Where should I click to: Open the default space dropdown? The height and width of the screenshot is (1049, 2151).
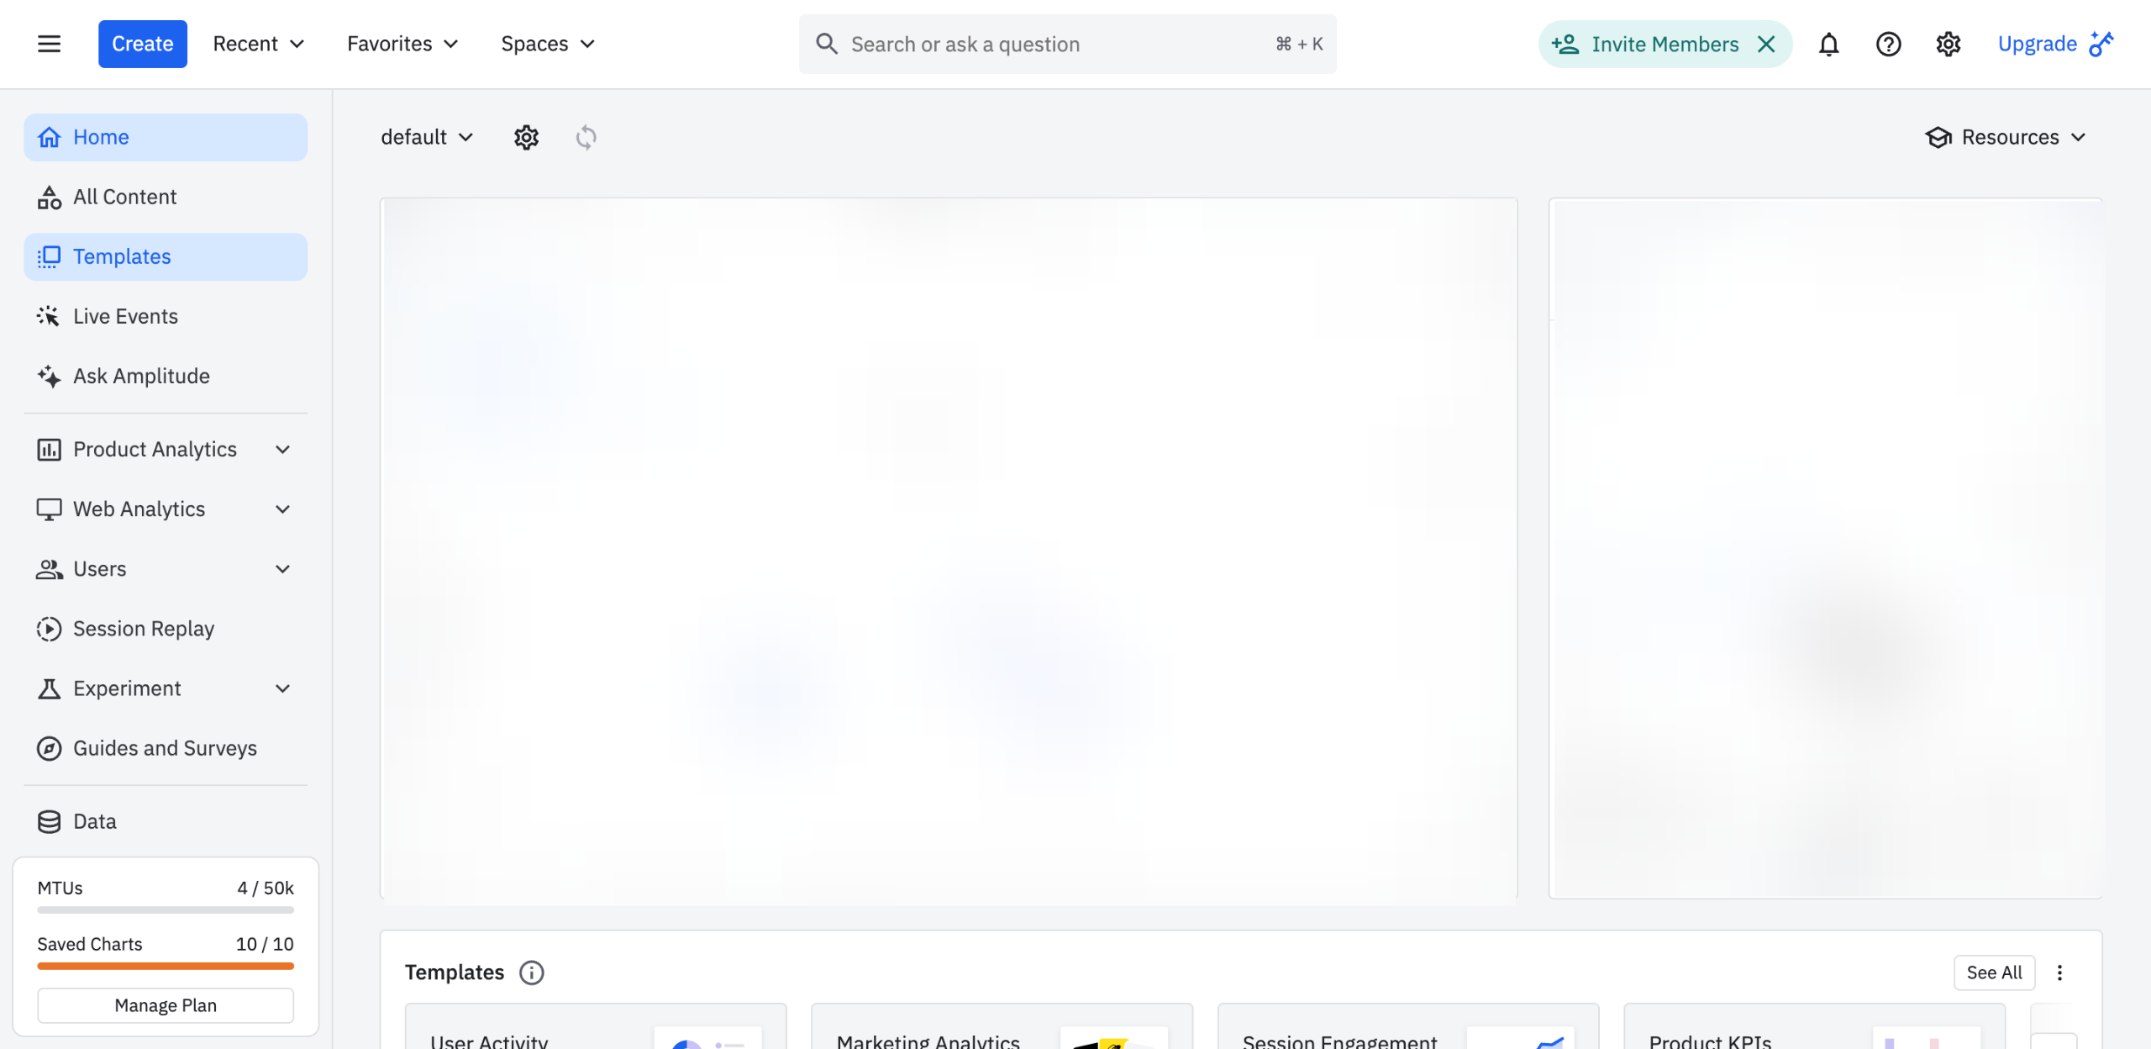(x=427, y=137)
